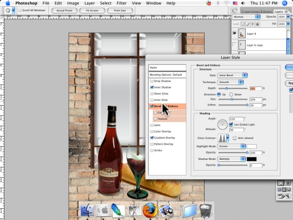Select standard screen mode icon
293x220 pixels.
click(x=279, y=190)
